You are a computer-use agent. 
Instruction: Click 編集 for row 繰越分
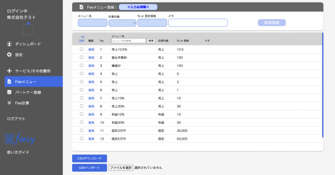(92, 66)
